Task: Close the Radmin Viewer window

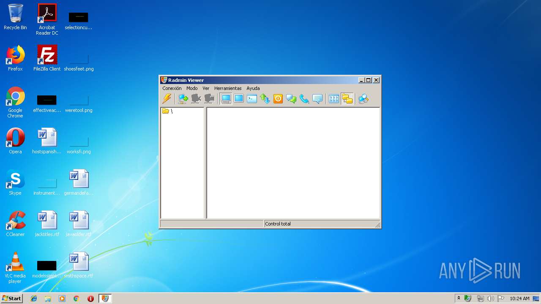Action: (376, 80)
